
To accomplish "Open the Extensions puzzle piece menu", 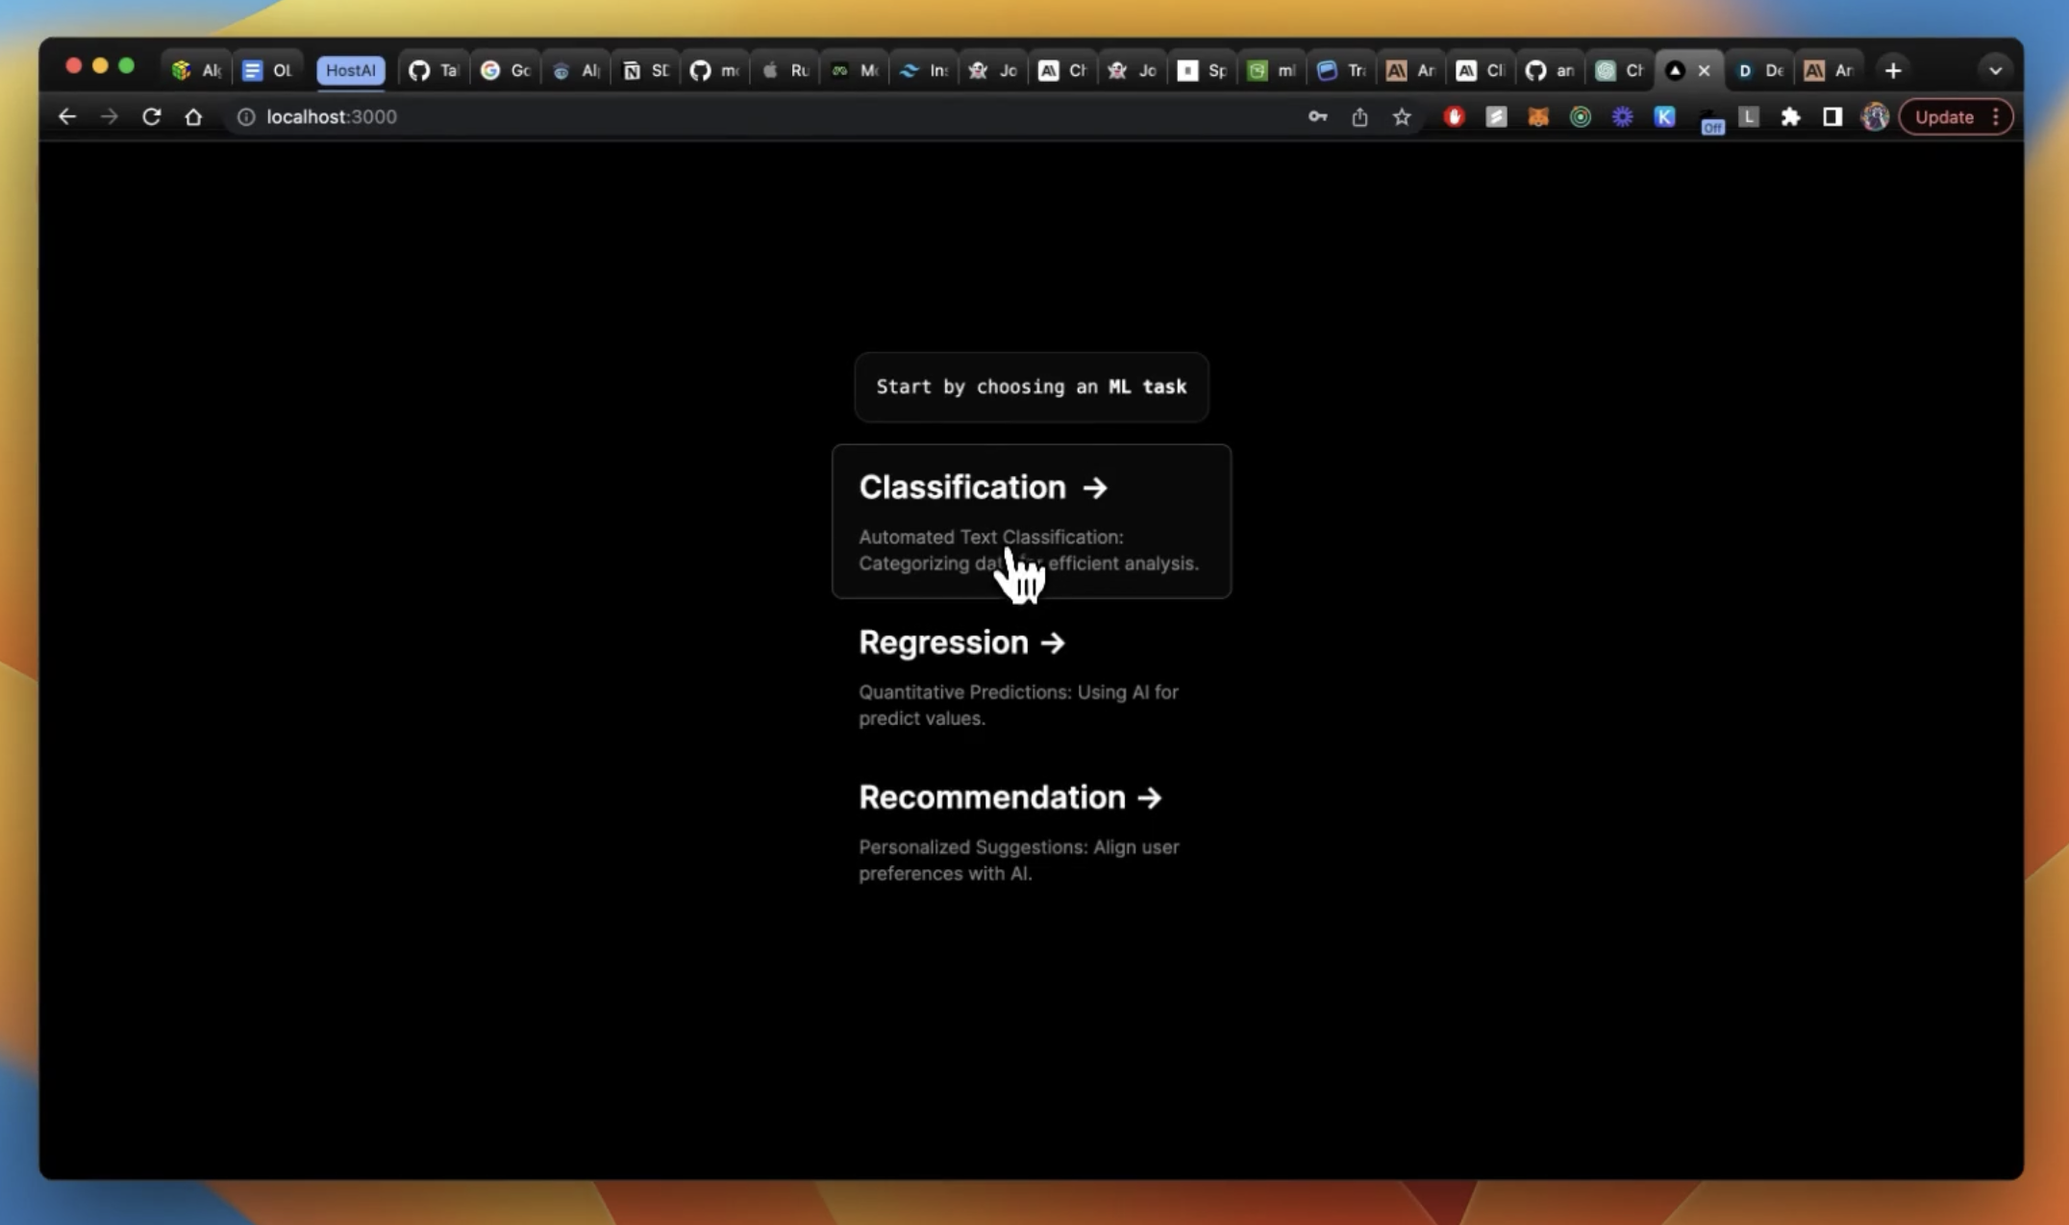I will point(1790,117).
